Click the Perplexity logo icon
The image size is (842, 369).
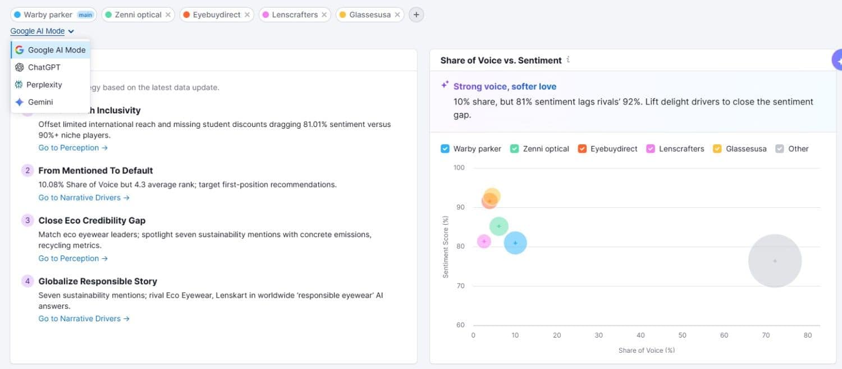19,85
